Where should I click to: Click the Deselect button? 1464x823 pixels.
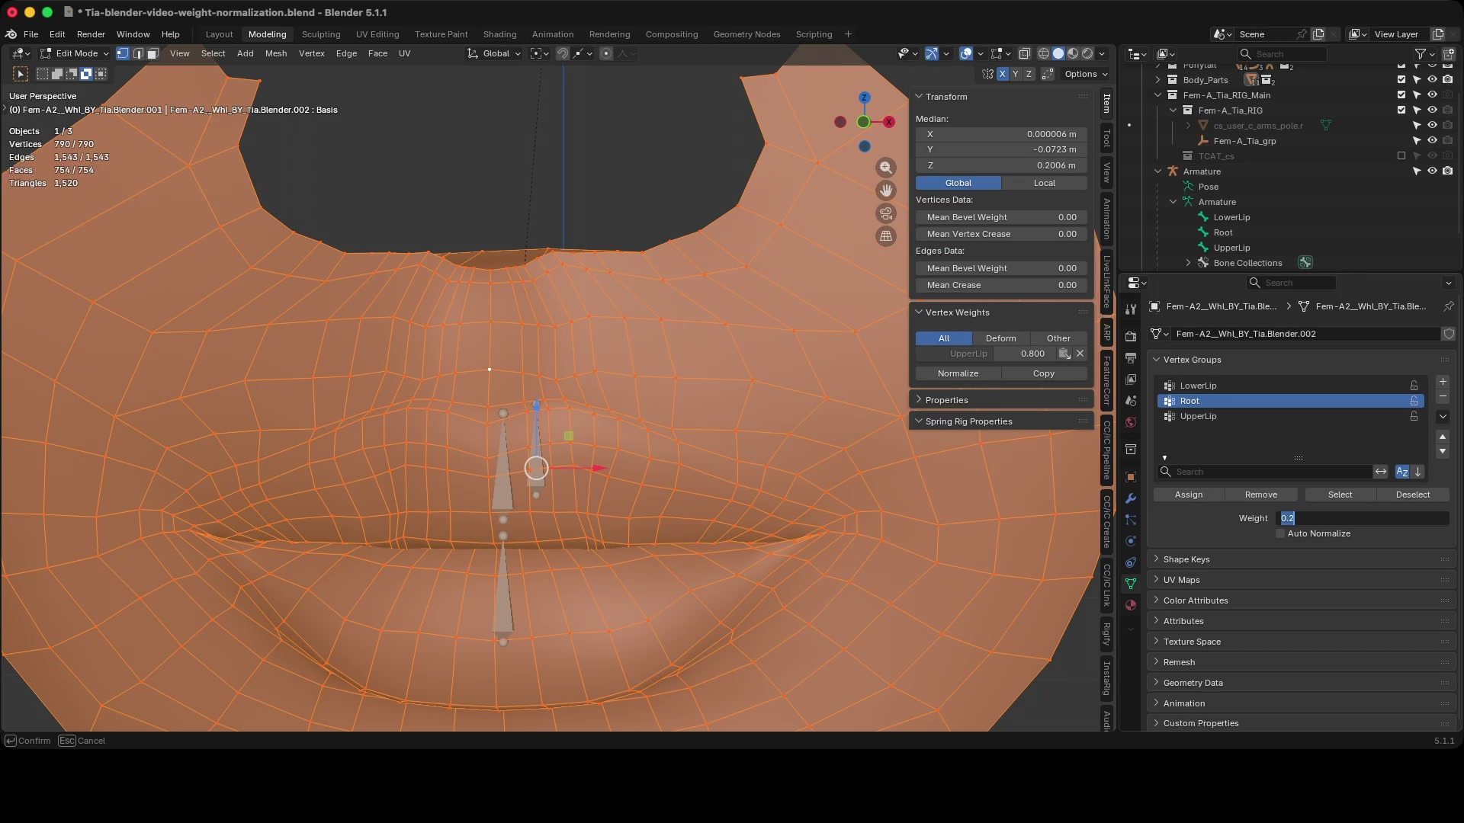[1413, 495]
